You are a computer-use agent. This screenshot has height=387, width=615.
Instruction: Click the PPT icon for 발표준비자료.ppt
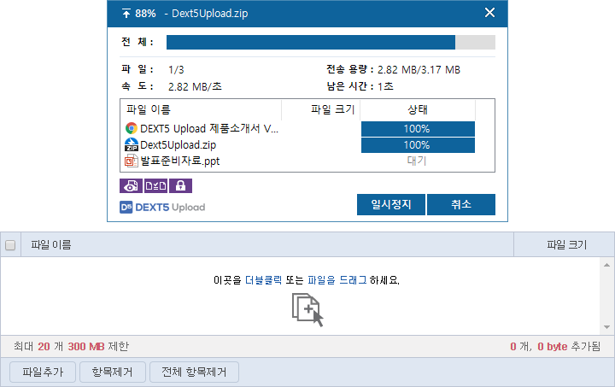click(132, 161)
